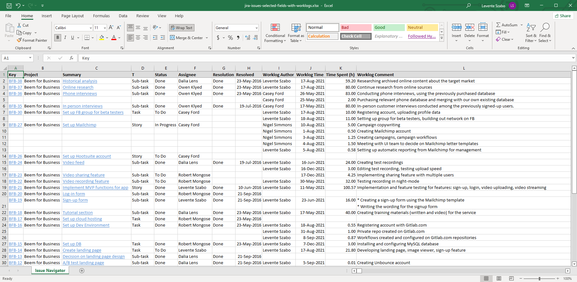
Task: Click the Format Painter brush icon
Action: coord(19,40)
